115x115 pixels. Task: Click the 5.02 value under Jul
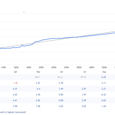click(x=84, y=106)
